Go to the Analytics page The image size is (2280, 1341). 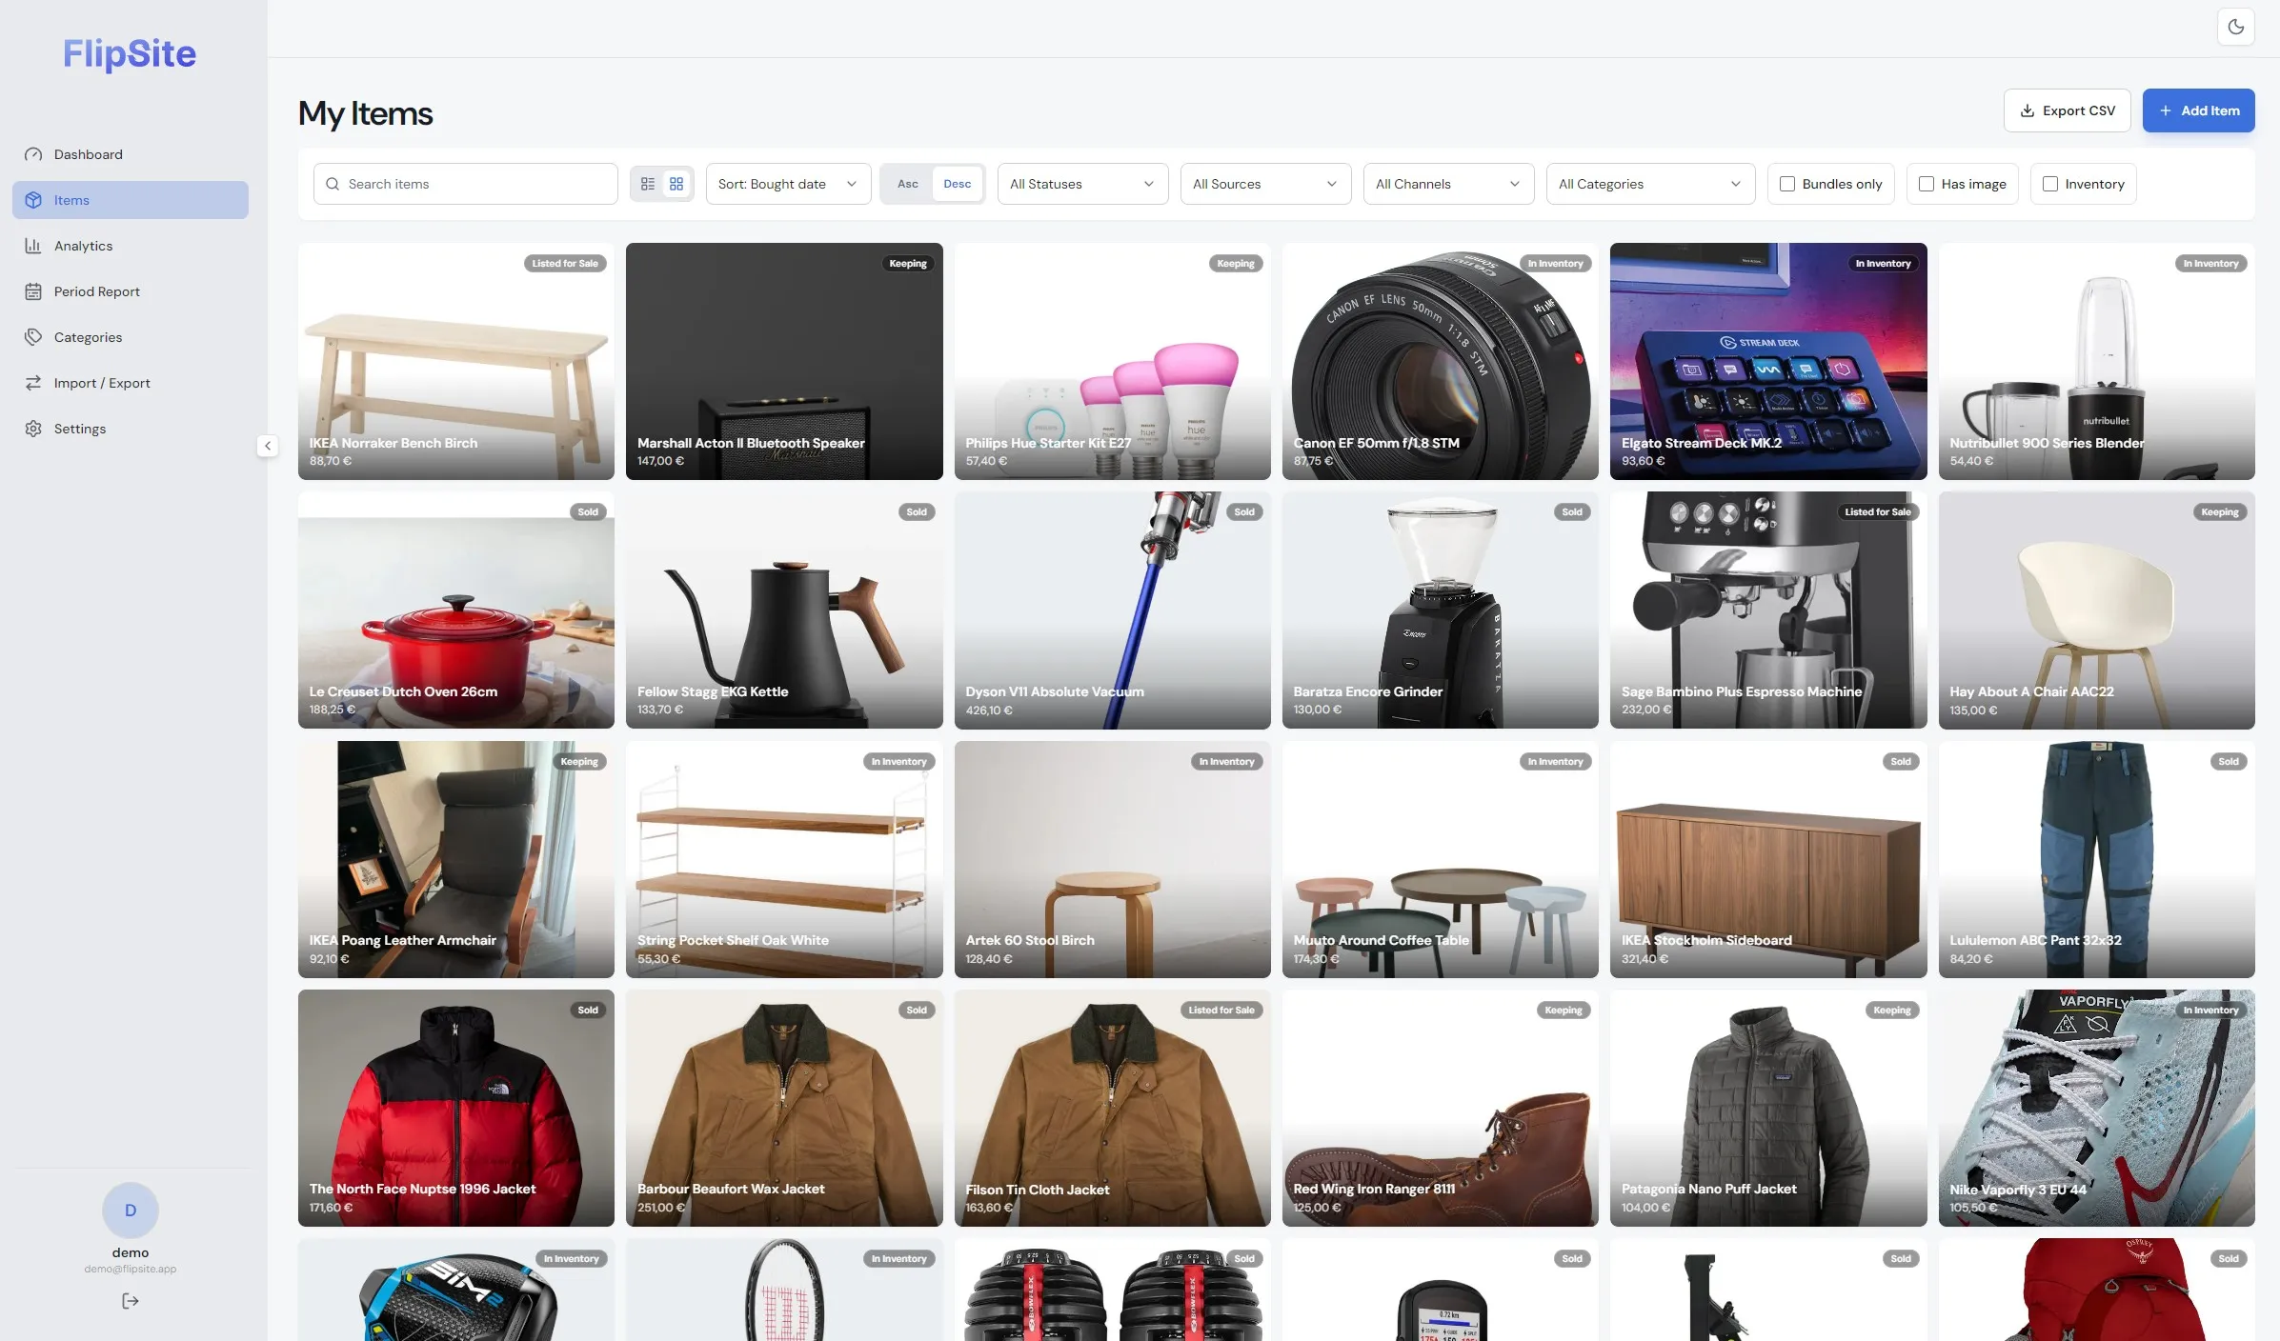coord(131,246)
